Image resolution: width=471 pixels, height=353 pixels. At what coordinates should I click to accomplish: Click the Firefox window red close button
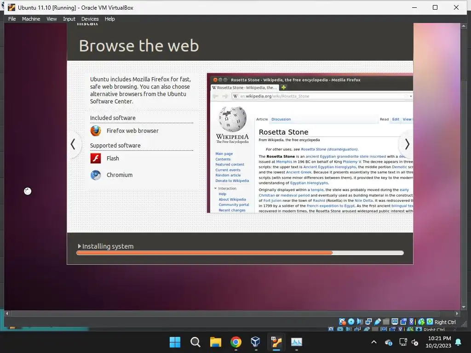tap(215, 80)
